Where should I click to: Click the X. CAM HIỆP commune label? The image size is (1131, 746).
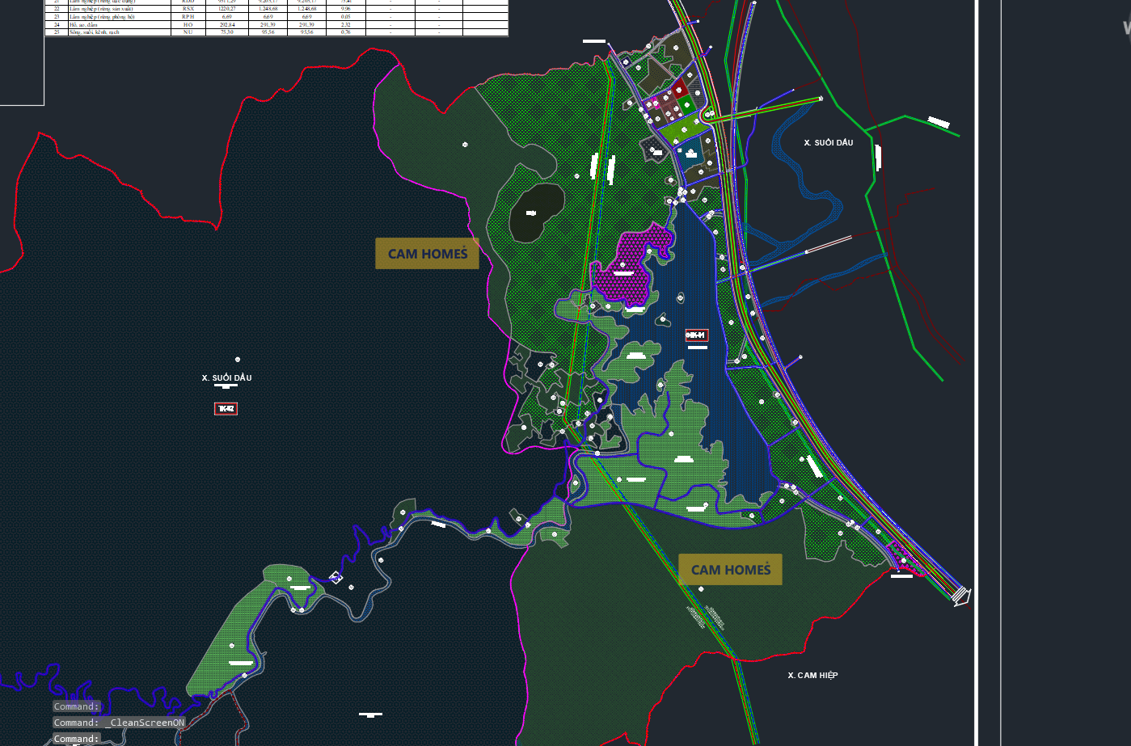pyautogui.click(x=812, y=675)
